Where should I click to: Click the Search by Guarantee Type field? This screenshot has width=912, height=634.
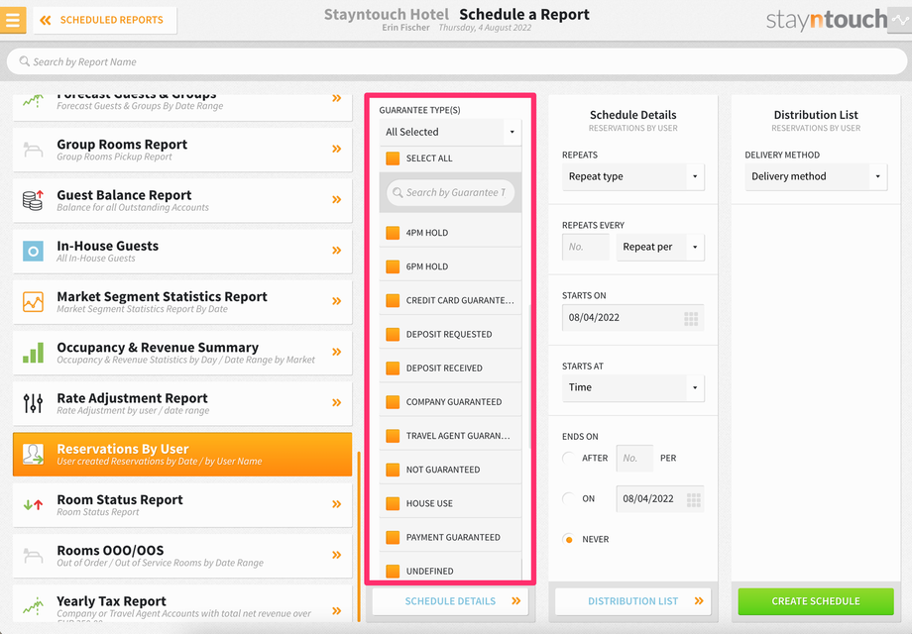451,192
